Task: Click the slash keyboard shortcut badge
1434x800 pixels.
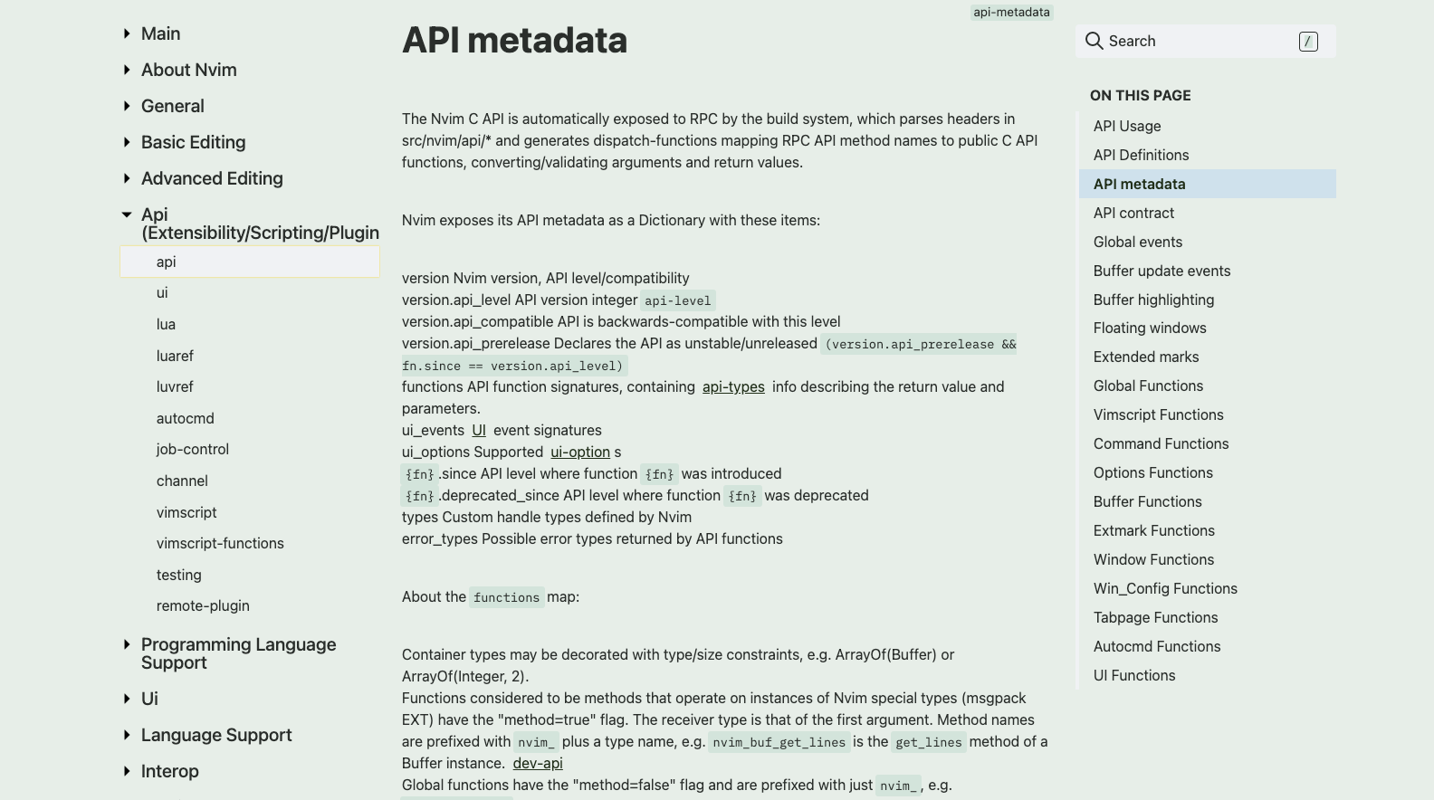Action: click(1308, 42)
